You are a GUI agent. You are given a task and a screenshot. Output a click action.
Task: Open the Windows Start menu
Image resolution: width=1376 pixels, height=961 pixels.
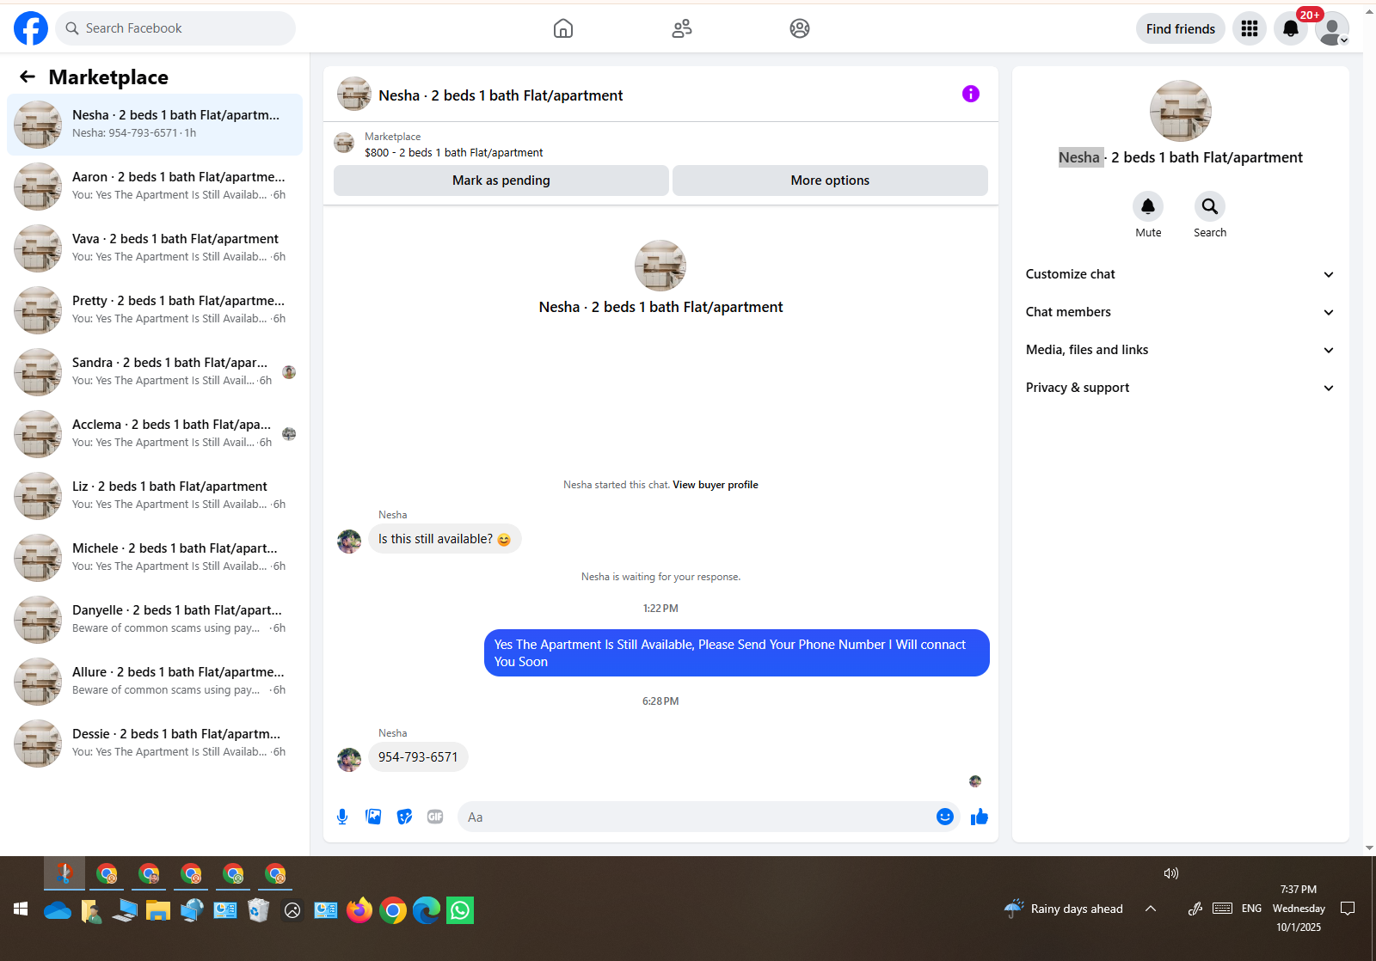point(21,909)
